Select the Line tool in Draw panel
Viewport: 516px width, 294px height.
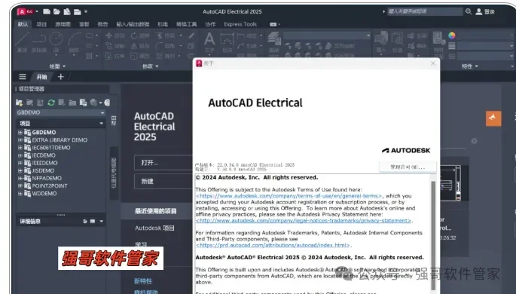(x=22, y=41)
